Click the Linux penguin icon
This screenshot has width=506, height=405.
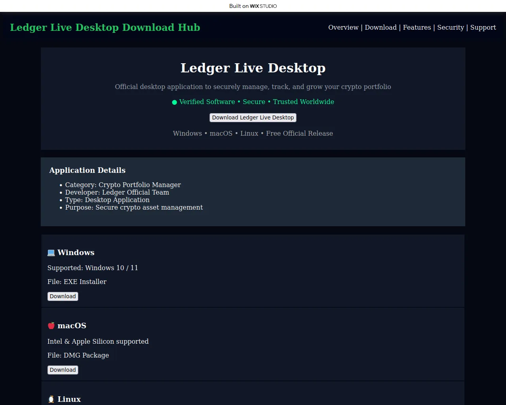[x=51, y=399]
